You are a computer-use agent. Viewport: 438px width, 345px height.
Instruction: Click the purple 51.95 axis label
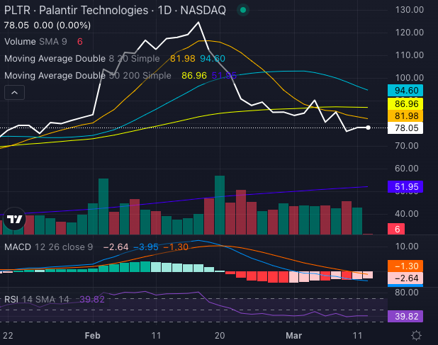407,187
